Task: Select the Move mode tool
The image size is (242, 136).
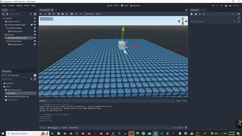Action: coord(46,14)
